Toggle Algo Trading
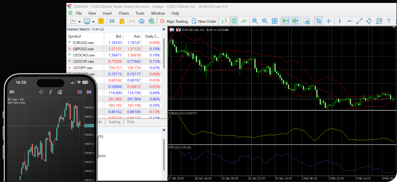 coord(174,21)
